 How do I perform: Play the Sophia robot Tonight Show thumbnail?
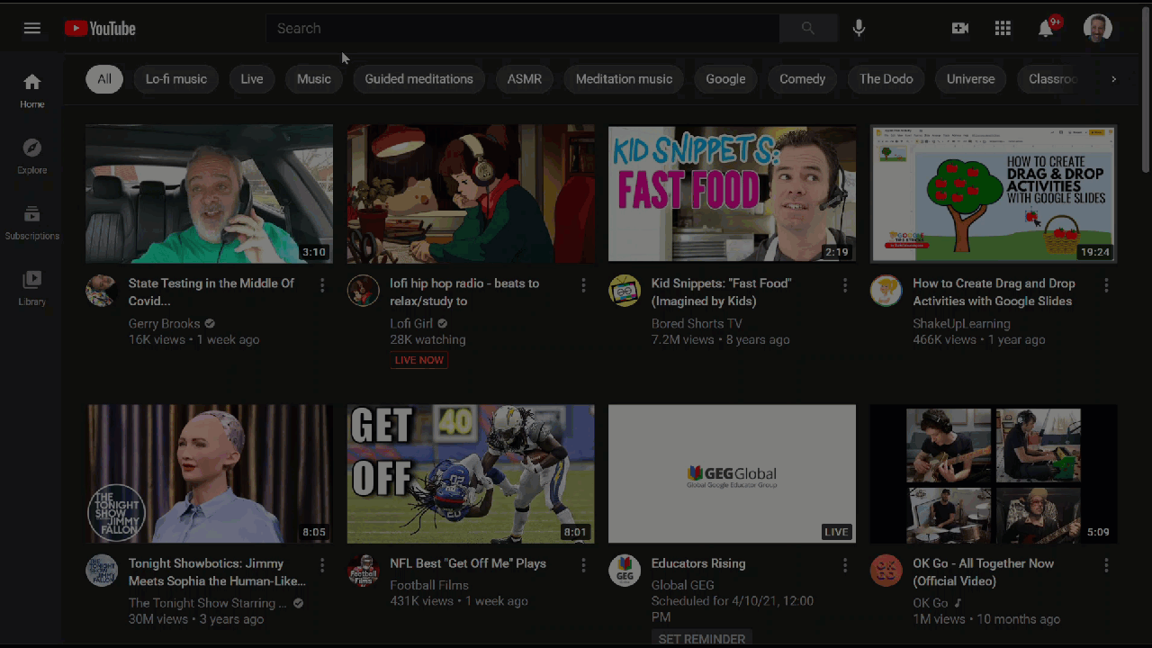[209, 473]
